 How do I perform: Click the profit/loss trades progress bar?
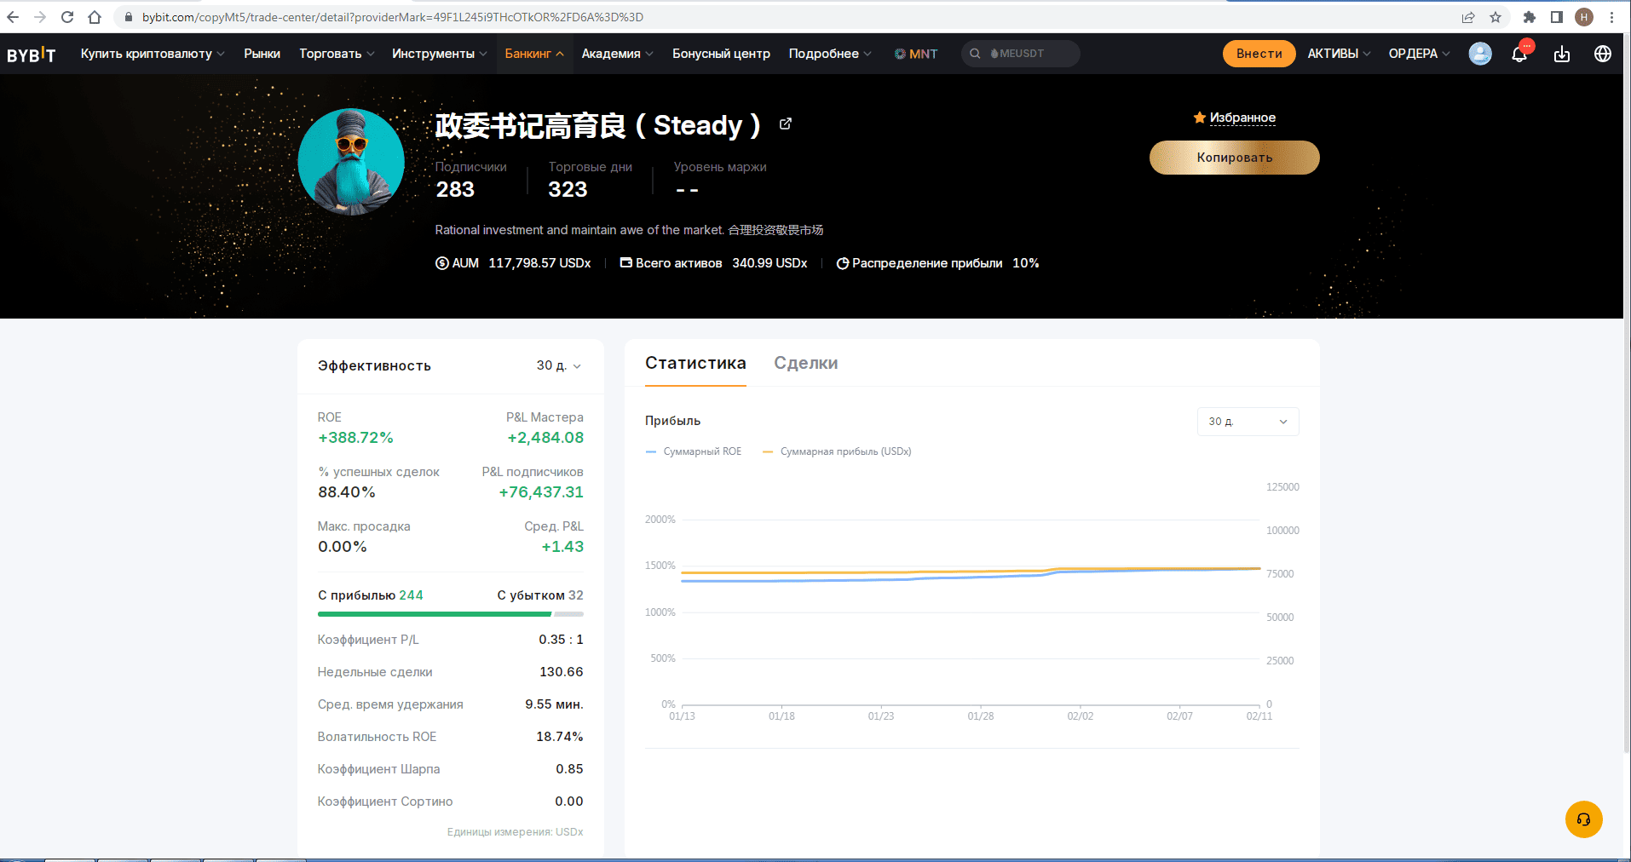[x=450, y=613]
